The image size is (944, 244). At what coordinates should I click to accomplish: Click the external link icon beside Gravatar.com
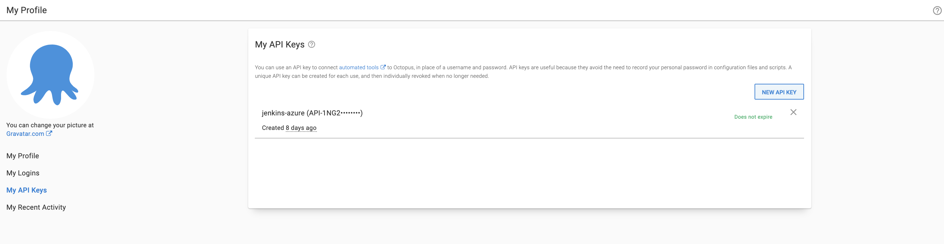click(x=49, y=133)
